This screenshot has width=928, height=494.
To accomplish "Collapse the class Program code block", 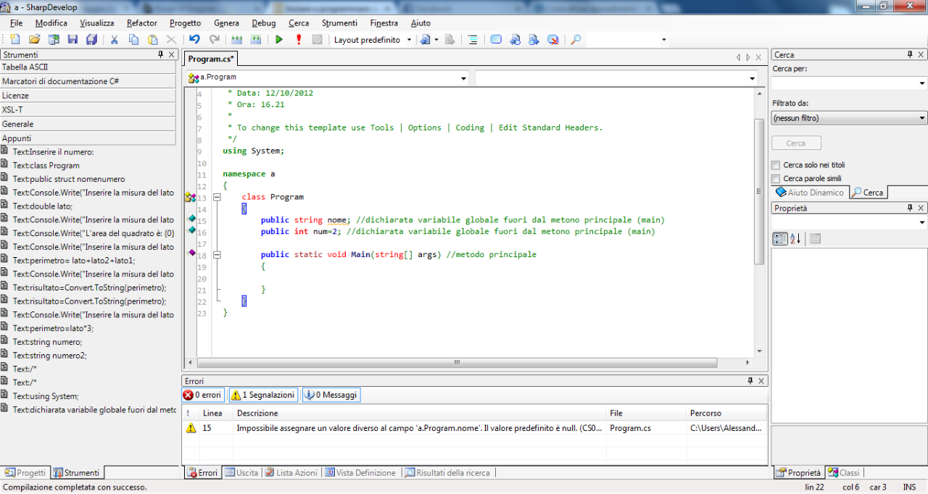I will pyautogui.click(x=216, y=196).
